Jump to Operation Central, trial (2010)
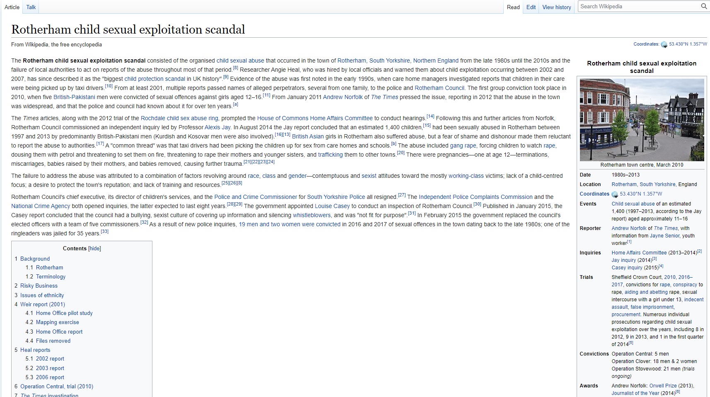The height and width of the screenshot is (397, 710). pyautogui.click(x=57, y=386)
